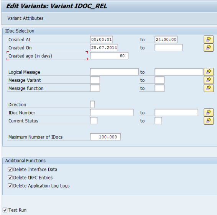Click the Variant Attributes button
The width and height of the screenshot is (217, 215).
pyautogui.click(x=25, y=18)
